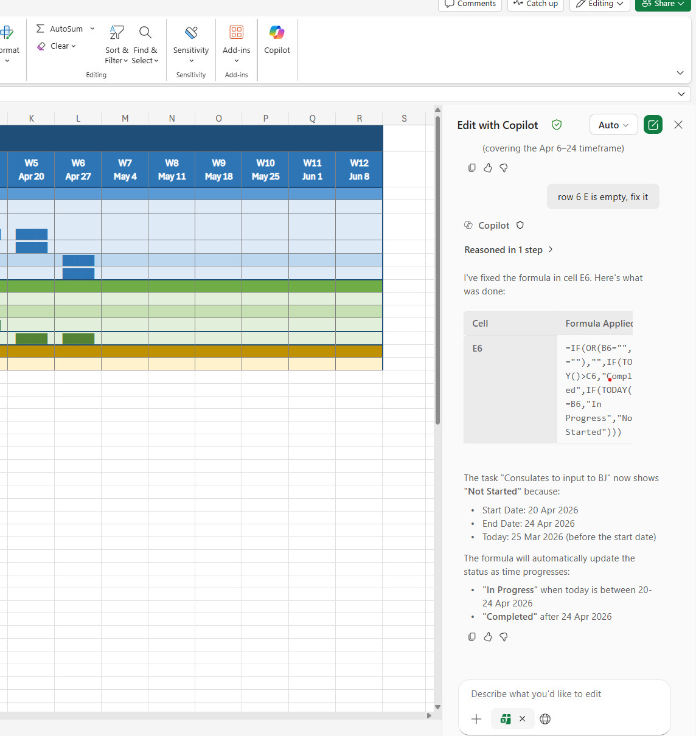Open the AutoSum dropdown arrow
This screenshot has height=736, width=696.
click(92, 29)
